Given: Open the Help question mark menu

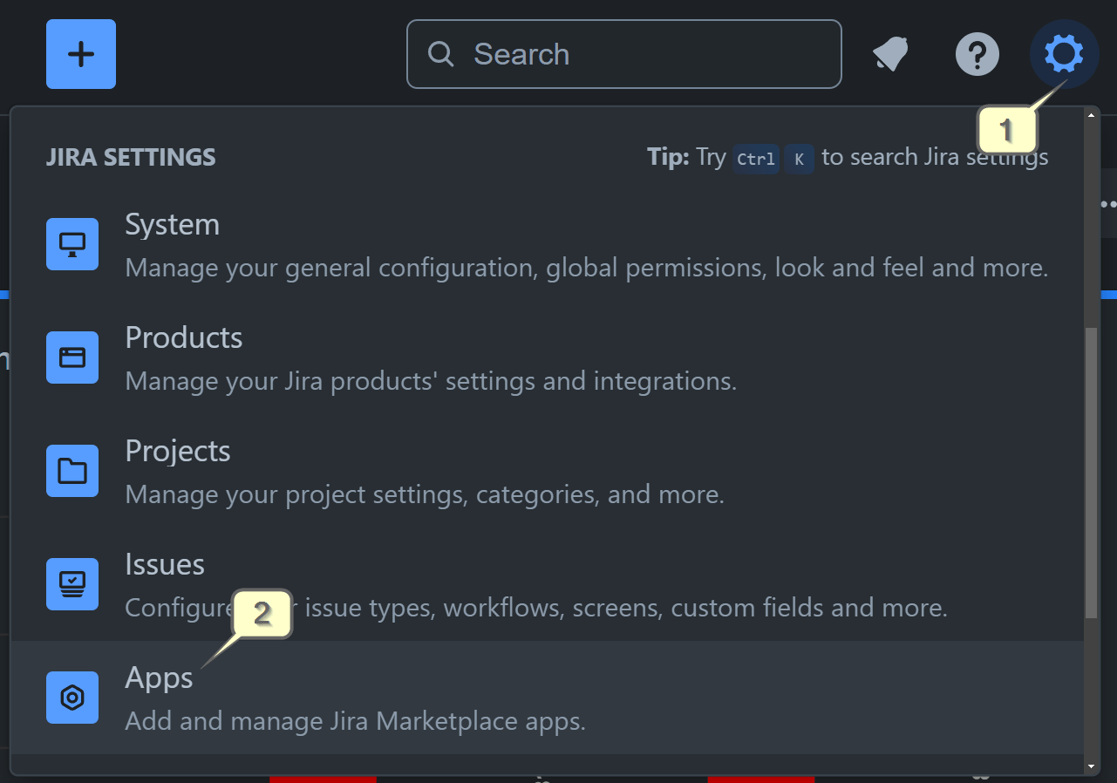Looking at the screenshot, I should [977, 55].
